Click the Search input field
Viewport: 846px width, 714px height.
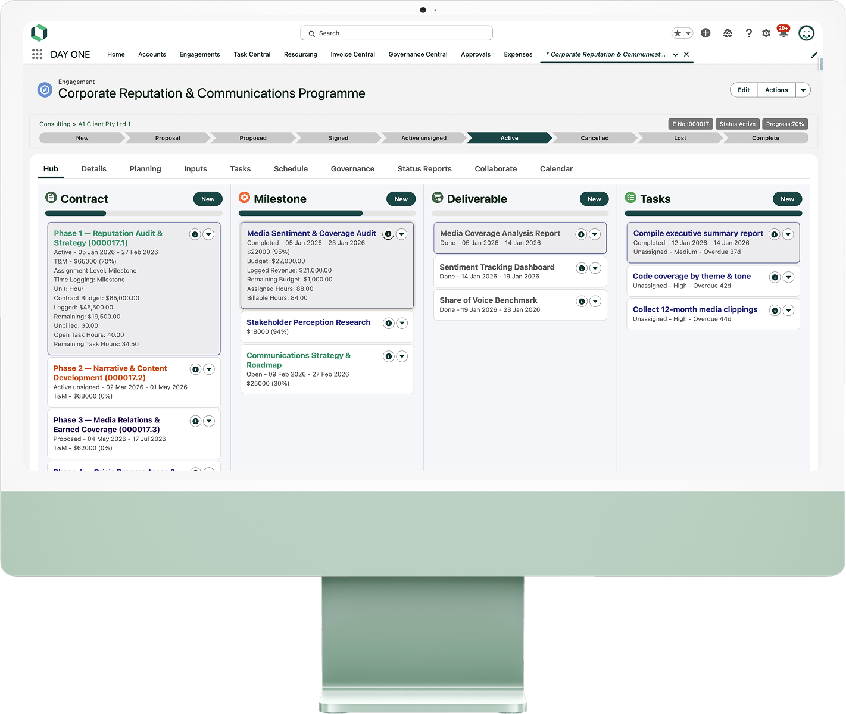tap(397, 33)
